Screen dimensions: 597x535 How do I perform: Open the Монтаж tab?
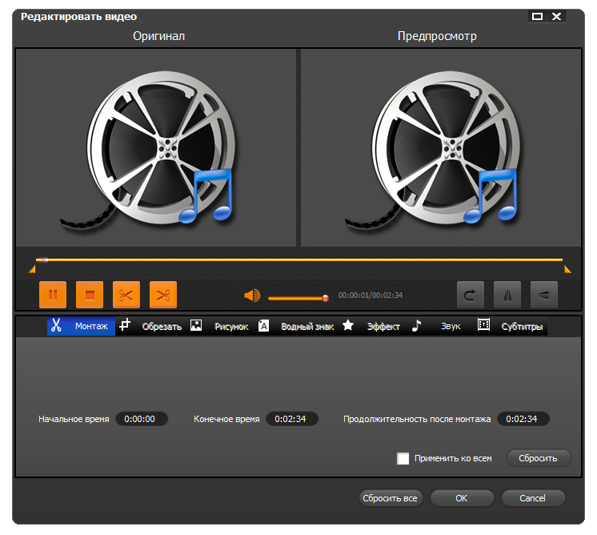point(81,326)
